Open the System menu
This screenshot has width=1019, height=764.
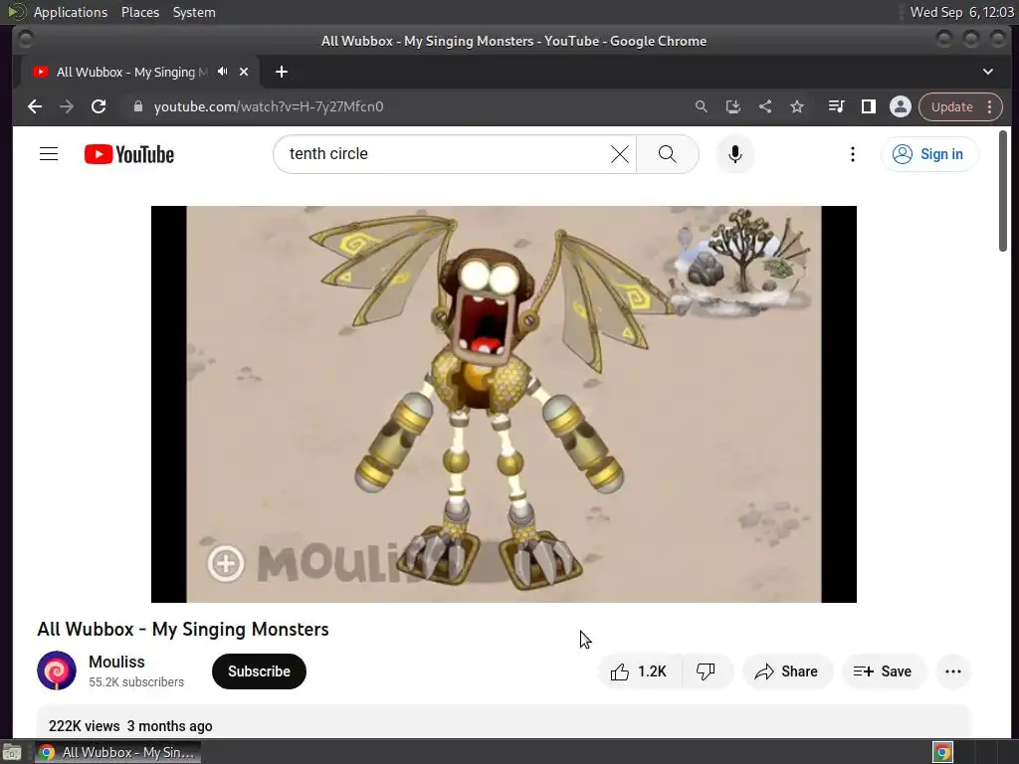(194, 12)
